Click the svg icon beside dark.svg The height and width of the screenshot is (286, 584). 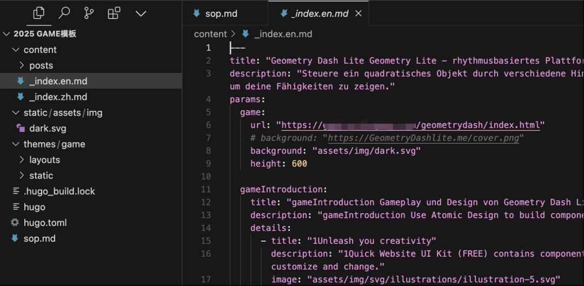[x=21, y=129]
